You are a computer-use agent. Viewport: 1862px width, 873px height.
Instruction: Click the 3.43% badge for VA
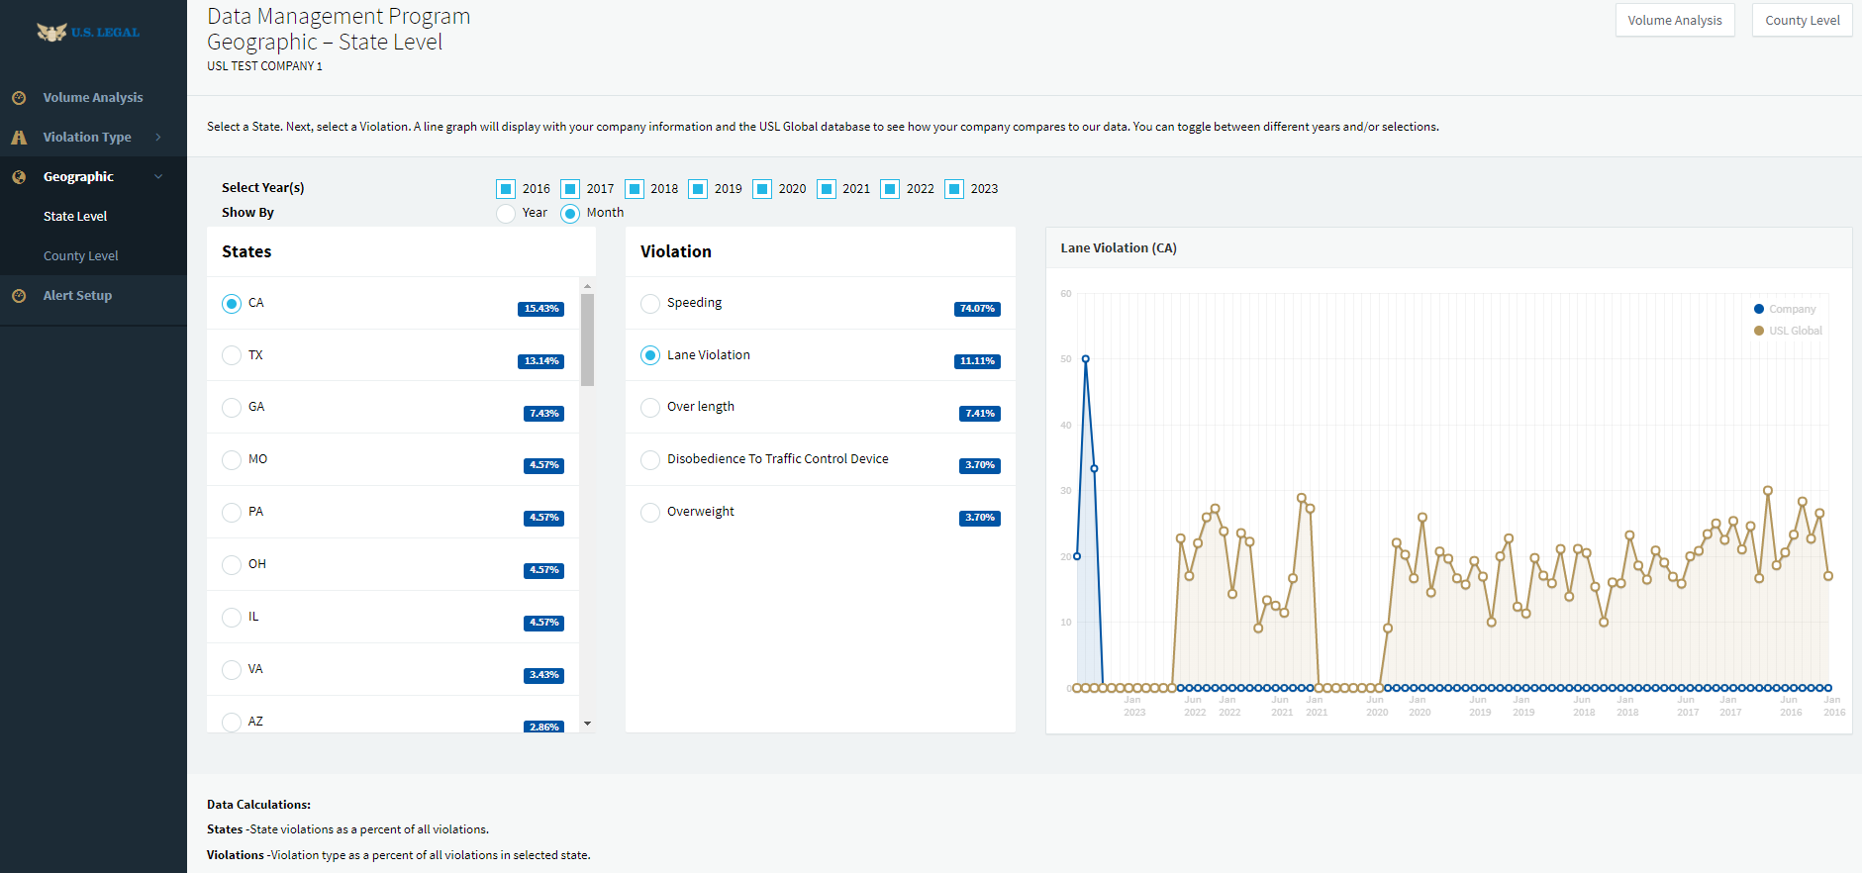tap(543, 675)
